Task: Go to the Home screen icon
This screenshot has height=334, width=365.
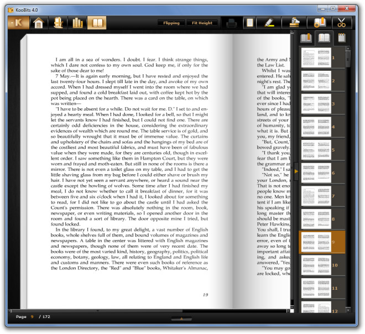Action: pos(39,23)
